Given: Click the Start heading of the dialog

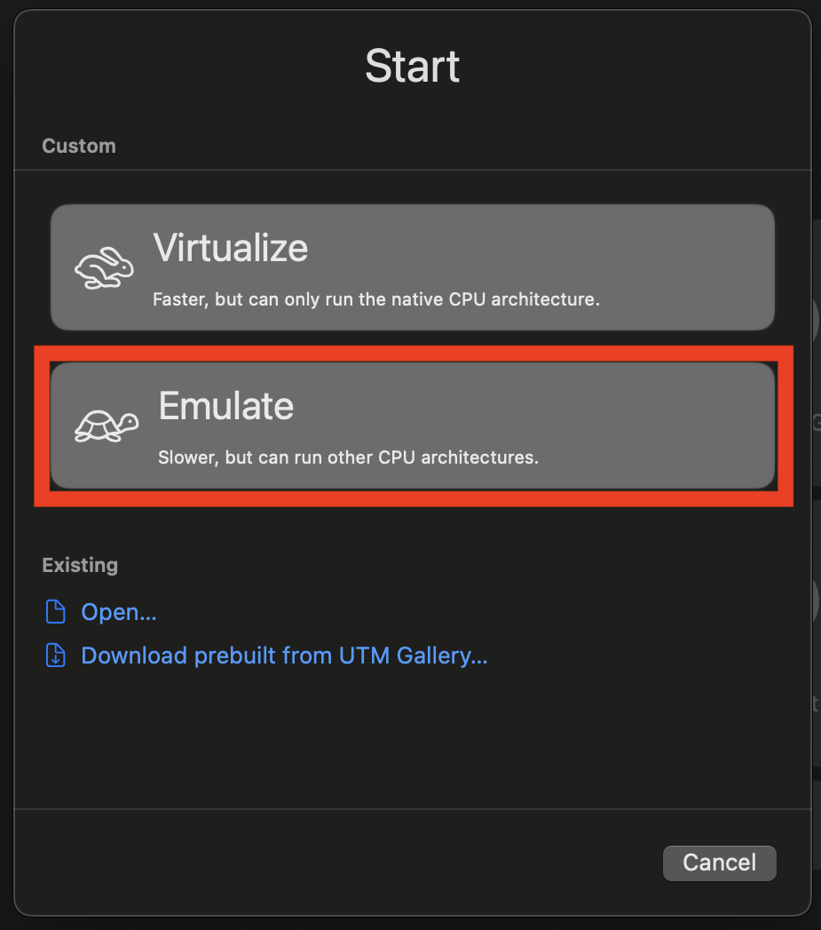Looking at the screenshot, I should coord(413,67).
